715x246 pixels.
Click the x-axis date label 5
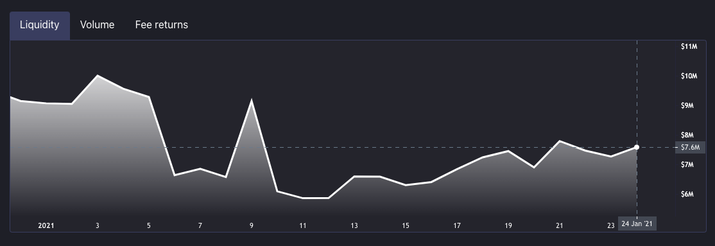(x=149, y=226)
